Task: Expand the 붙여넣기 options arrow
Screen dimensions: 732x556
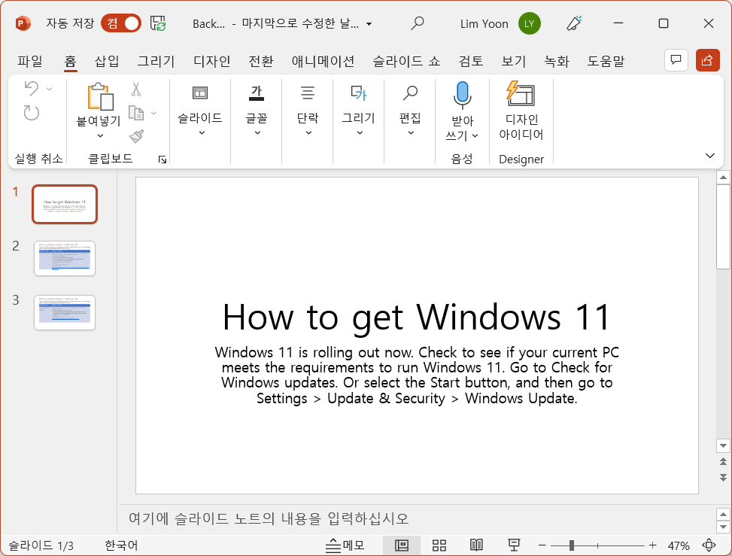Action: point(100,136)
